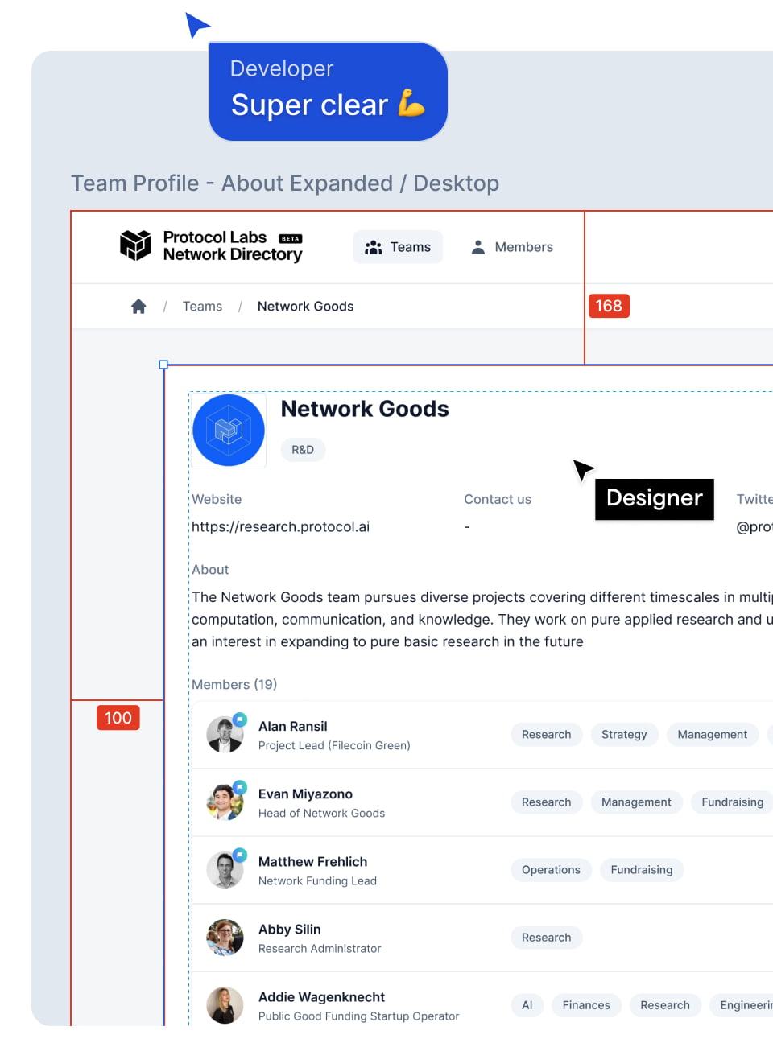Click Abby Silin's profile avatar

[x=225, y=938]
